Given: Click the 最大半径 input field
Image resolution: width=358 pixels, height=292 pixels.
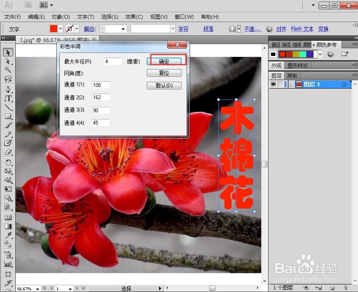Looking at the screenshot, I should point(113,61).
